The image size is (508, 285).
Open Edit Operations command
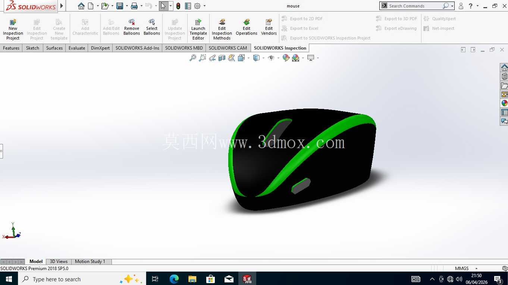tap(247, 27)
